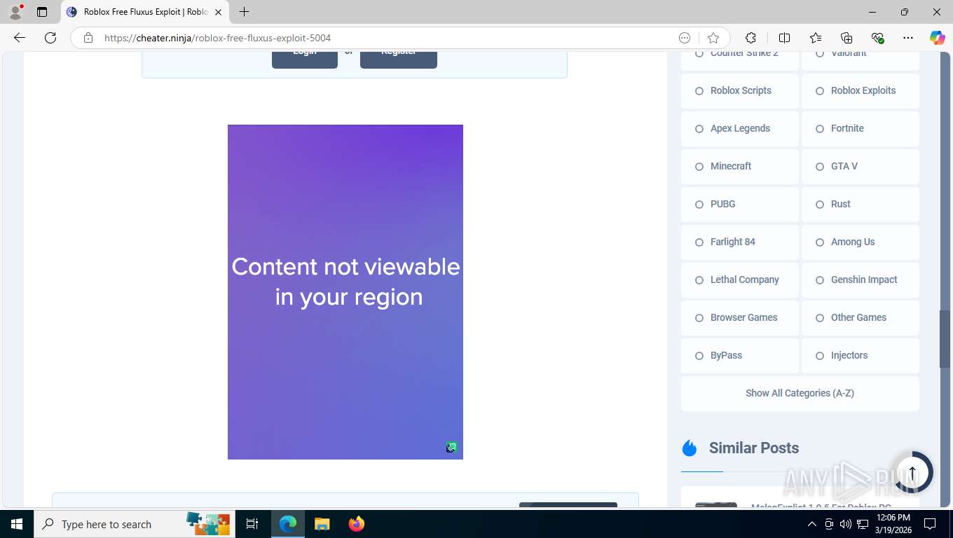Click the ad choices icon in the purple banner
The image size is (953, 538).
(x=451, y=448)
